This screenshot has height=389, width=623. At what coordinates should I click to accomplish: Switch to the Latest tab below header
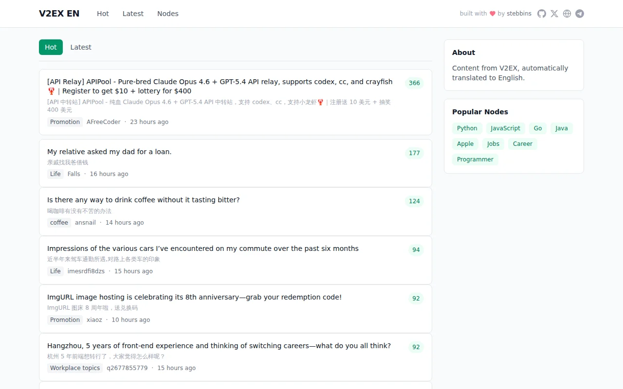coord(81,47)
